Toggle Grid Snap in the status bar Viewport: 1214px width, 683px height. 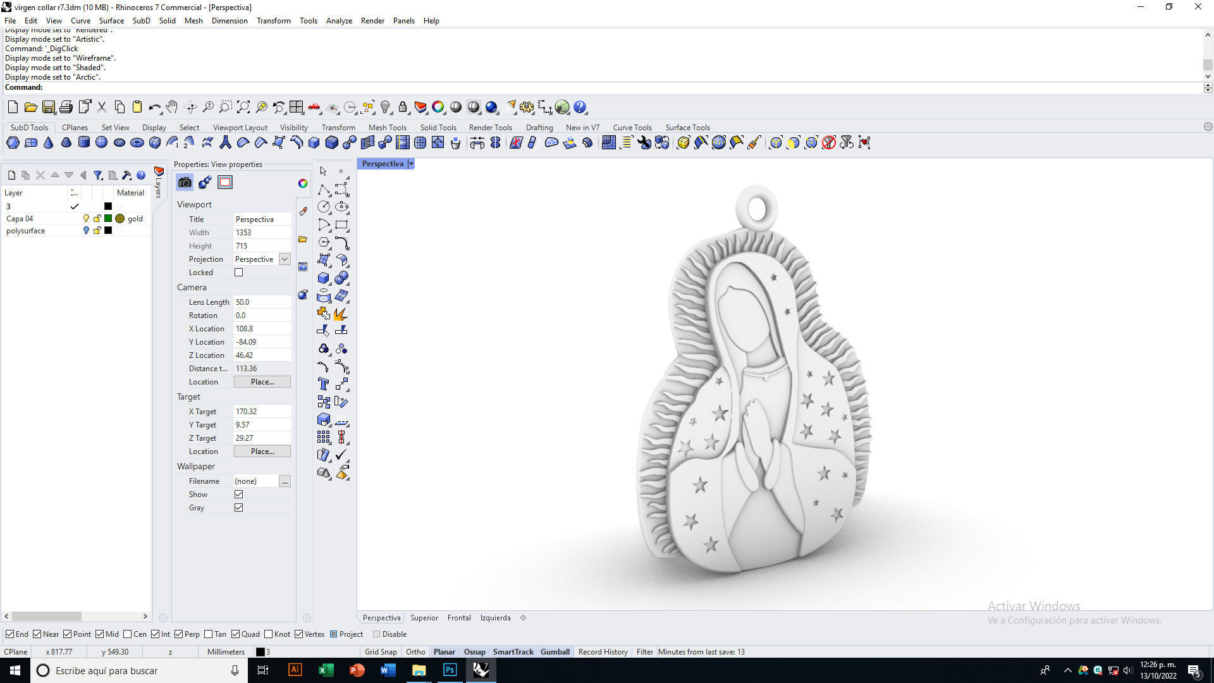coord(381,652)
